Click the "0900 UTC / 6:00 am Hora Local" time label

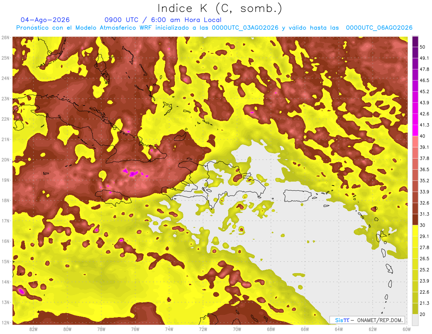pos(163,20)
